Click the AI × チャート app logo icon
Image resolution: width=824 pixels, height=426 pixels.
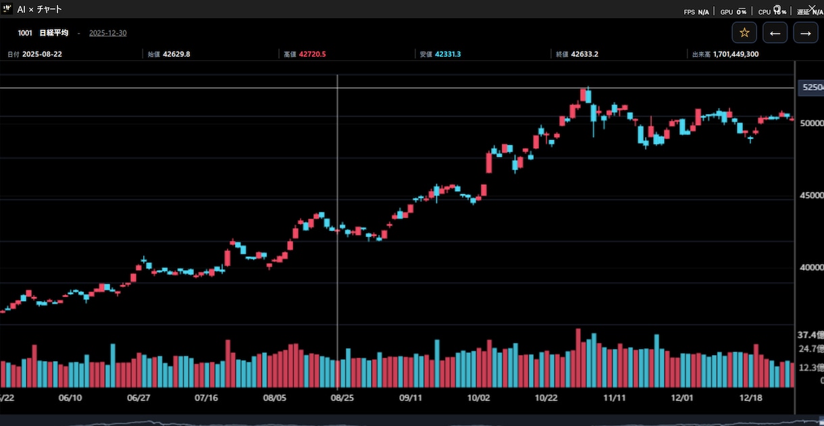pyautogui.click(x=8, y=9)
